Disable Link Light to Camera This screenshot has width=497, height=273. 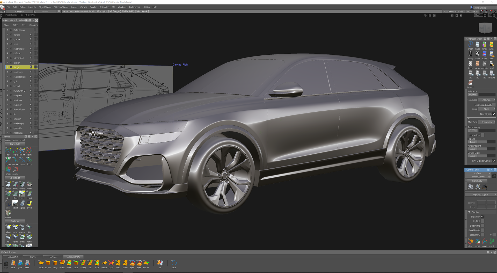point(494,161)
